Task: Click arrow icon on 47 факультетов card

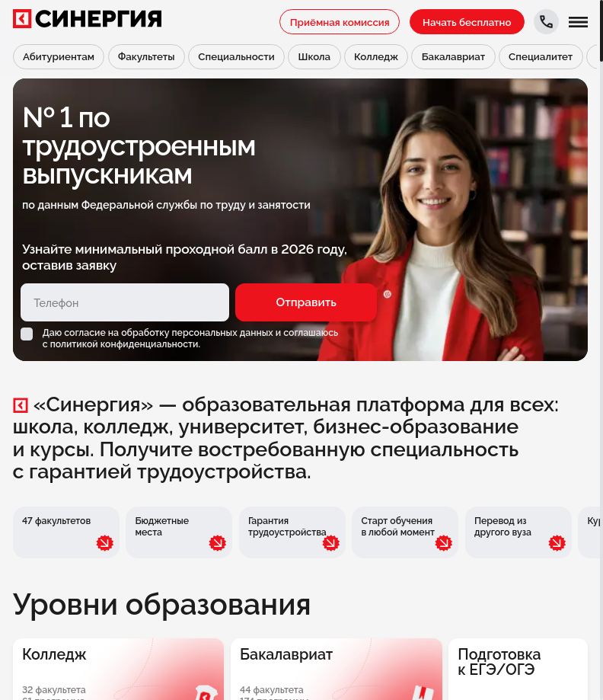Action: click(x=105, y=543)
